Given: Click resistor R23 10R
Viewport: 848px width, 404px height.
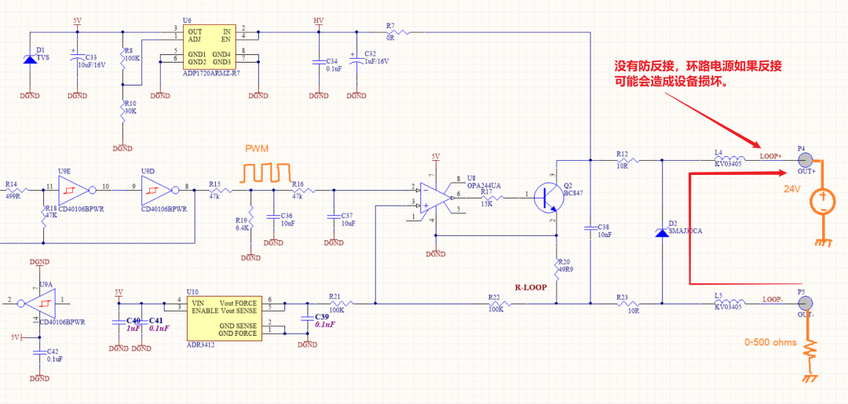Looking at the screenshot, I should (627, 304).
